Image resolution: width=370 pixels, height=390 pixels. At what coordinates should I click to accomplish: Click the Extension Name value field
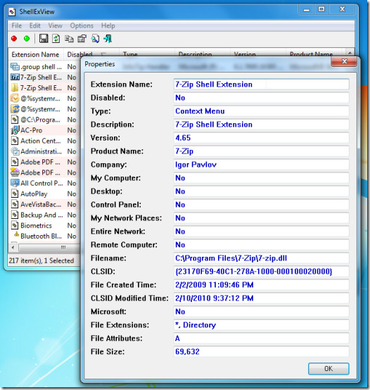pos(262,84)
